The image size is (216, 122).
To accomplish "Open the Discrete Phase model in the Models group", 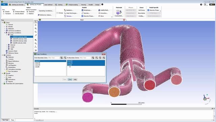I will click(88, 16).
